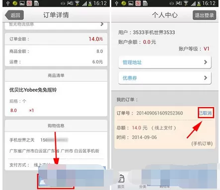Image resolution: width=220 pixels, height=190 pixels.
Task: Tap the SD card status icon in 订单详情 screen
Action: 36,3
